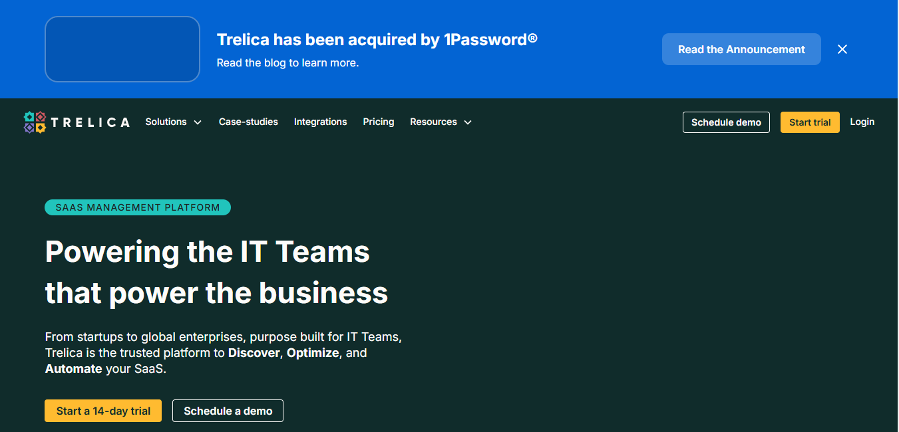Click the SaaS Management Platform badge
The image size is (899, 432).
(138, 207)
